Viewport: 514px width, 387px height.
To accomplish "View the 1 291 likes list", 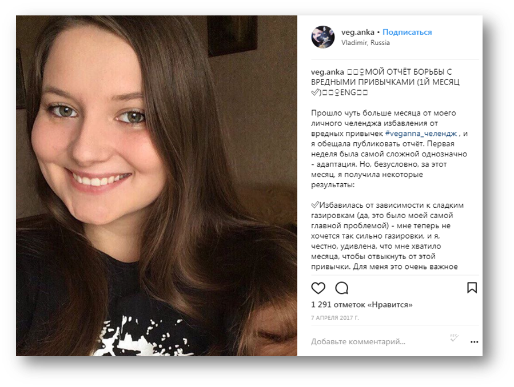I will [x=361, y=305].
